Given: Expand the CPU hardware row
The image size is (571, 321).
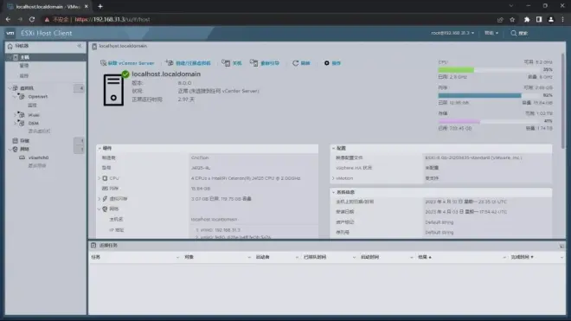Looking at the screenshot, I should pos(99,178).
